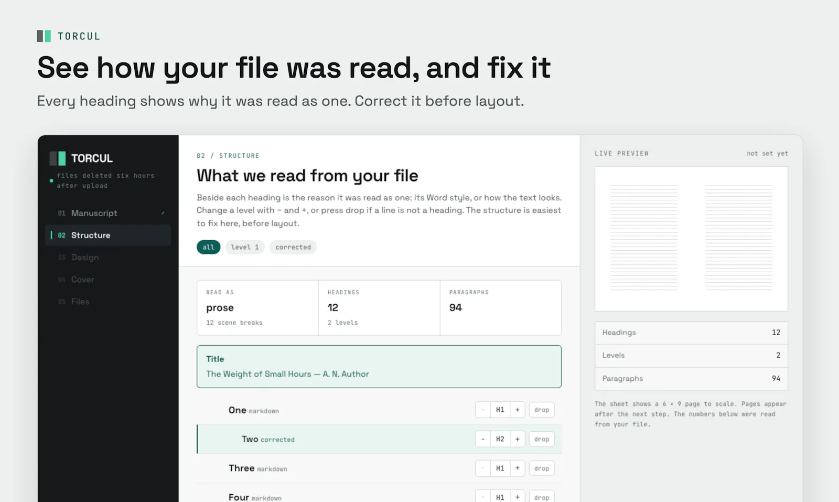Increase level of heading One
The height and width of the screenshot is (502, 839).
[x=518, y=410]
